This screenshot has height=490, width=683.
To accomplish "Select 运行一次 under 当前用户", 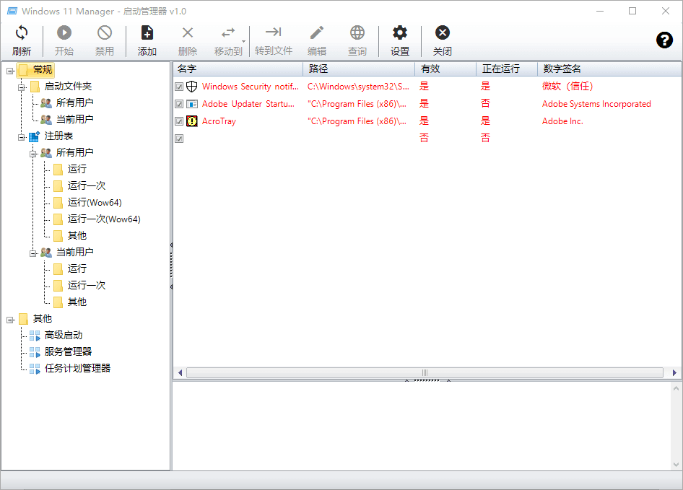I will click(86, 285).
